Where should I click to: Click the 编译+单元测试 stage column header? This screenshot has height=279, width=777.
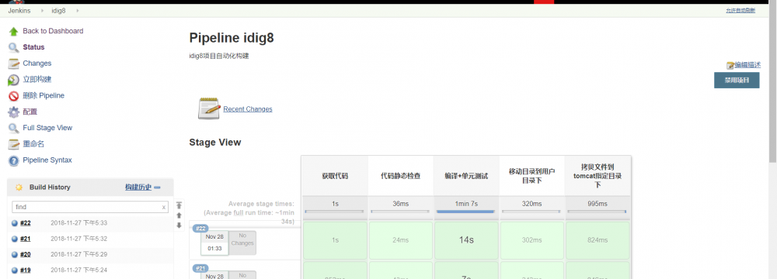pyautogui.click(x=466, y=176)
